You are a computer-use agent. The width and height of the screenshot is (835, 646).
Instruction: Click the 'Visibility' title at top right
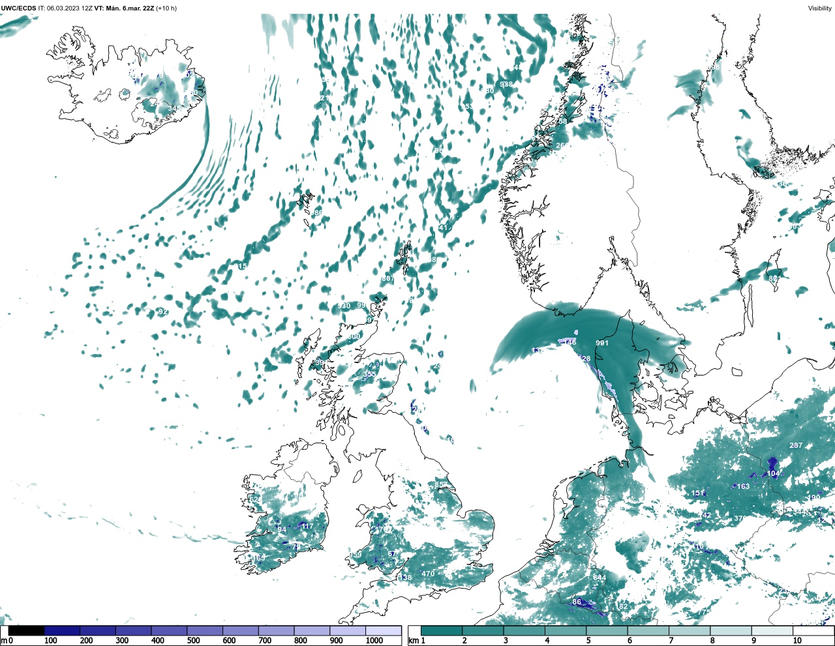pyautogui.click(x=820, y=8)
